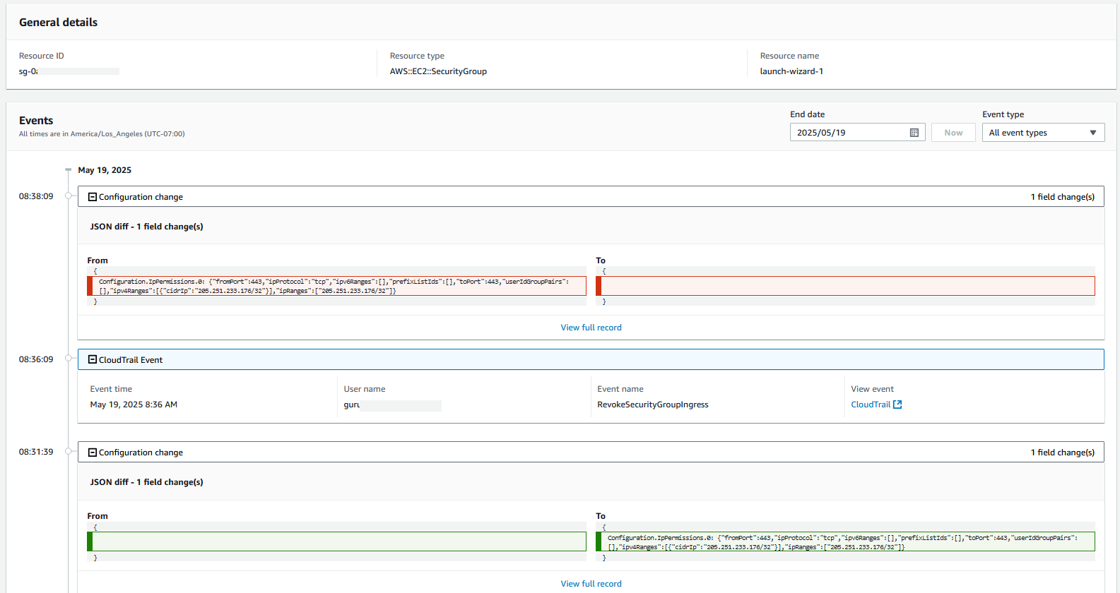Select the 08:38:09 timeline marker
This screenshot has height=593, width=1120.
click(69, 196)
